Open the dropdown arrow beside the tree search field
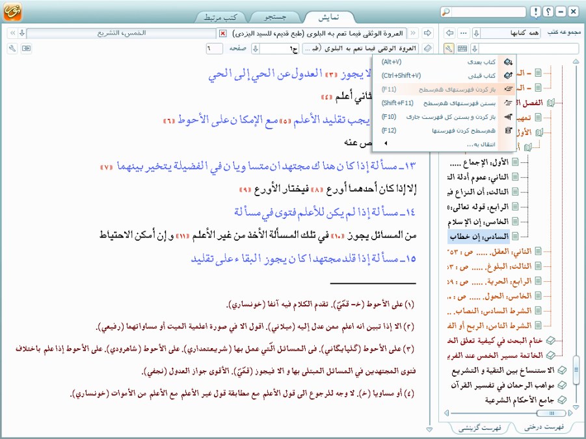Screen dimensions: 586x439 (475, 49)
